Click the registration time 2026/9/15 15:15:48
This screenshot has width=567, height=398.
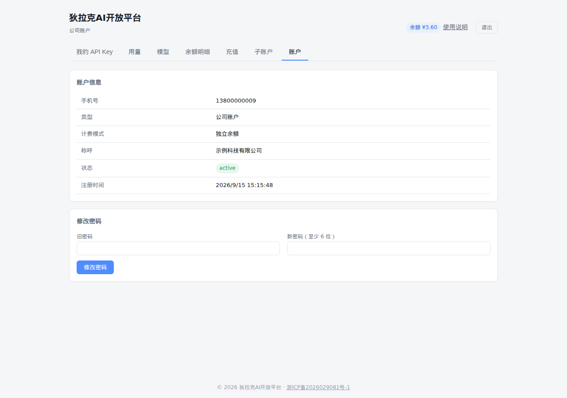[244, 185]
